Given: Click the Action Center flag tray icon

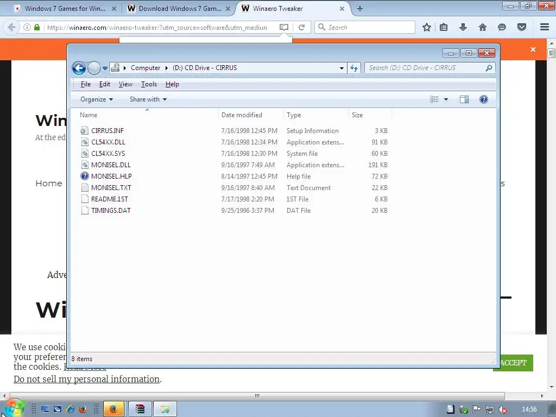Looking at the screenshot, I should [x=476, y=409].
